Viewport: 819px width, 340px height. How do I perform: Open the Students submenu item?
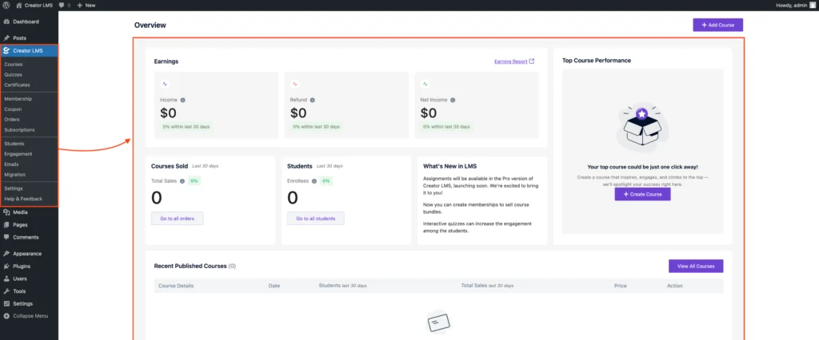[14, 144]
